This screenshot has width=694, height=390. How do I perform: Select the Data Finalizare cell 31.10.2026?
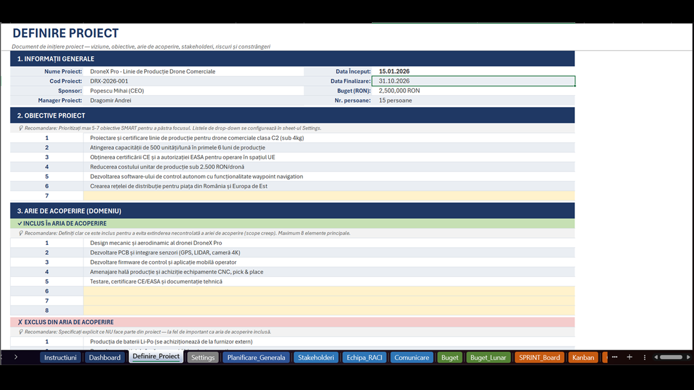point(473,81)
